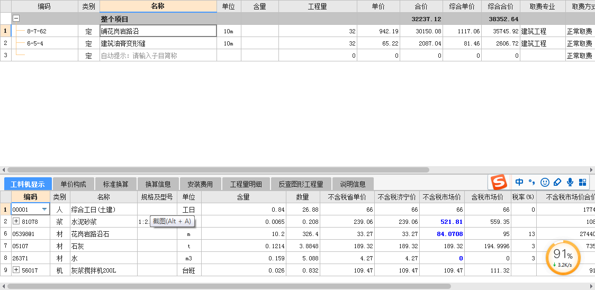Toggle Chinese input mode '中' icon

click(519, 182)
